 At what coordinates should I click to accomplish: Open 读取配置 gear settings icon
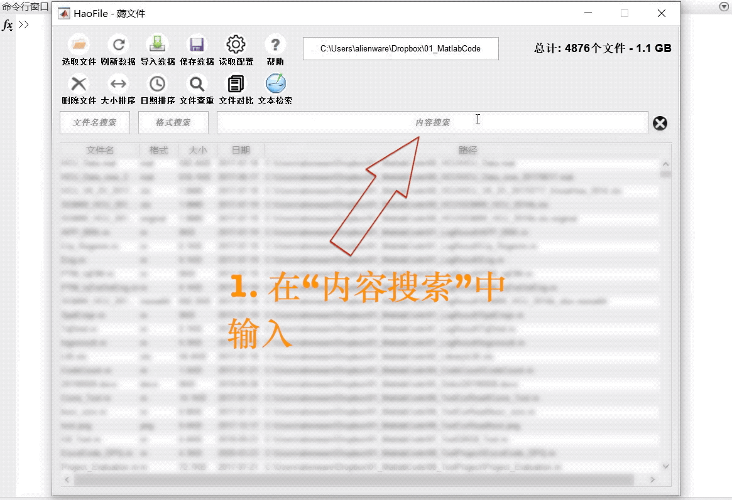pos(236,45)
